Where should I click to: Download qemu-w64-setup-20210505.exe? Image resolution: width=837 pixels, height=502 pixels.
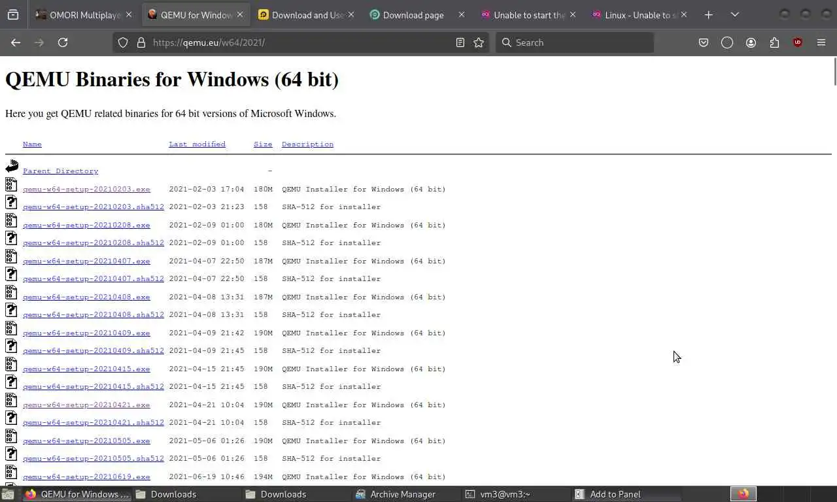tap(86, 441)
